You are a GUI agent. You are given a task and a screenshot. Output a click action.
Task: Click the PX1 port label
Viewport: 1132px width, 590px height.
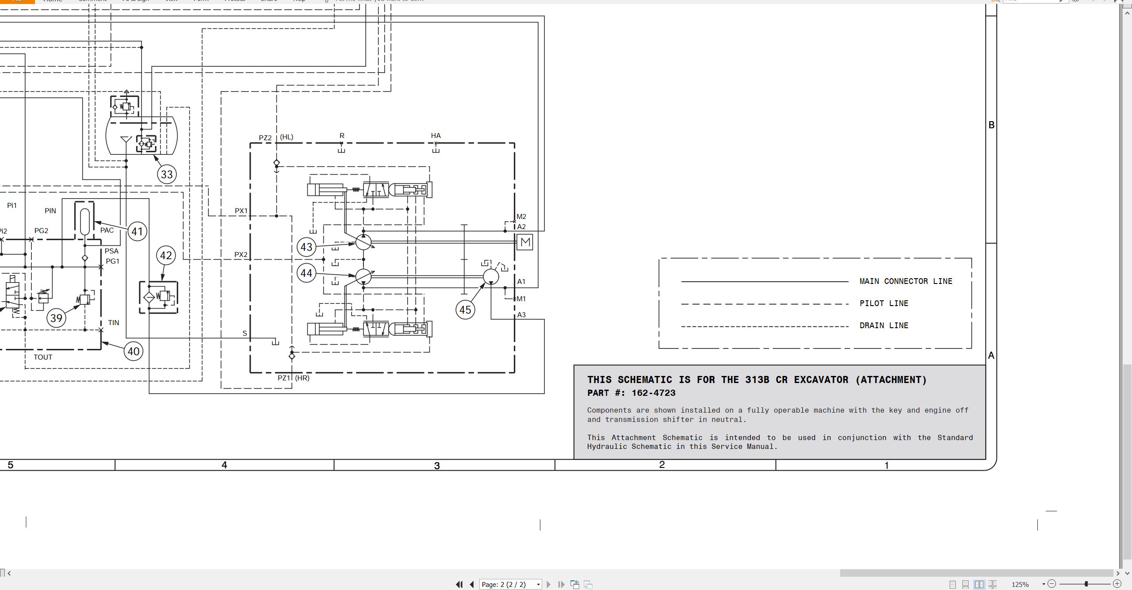coord(241,211)
